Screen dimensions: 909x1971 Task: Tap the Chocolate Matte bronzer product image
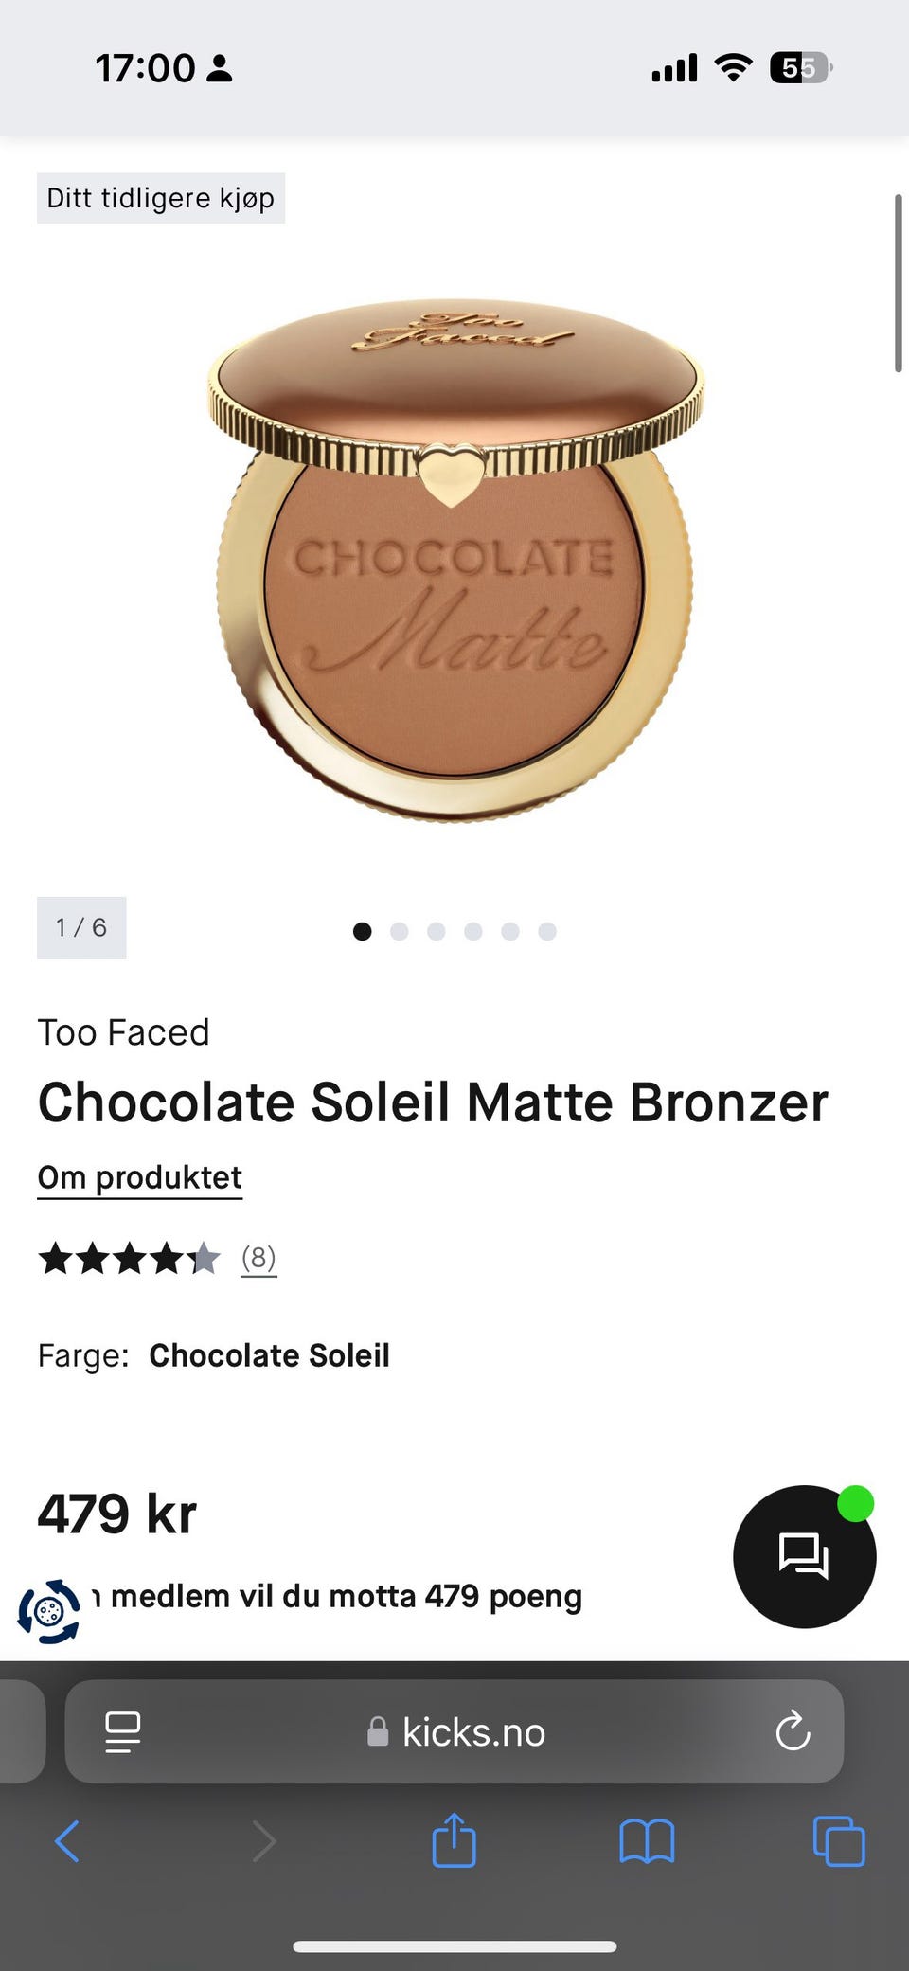pyautogui.click(x=455, y=560)
